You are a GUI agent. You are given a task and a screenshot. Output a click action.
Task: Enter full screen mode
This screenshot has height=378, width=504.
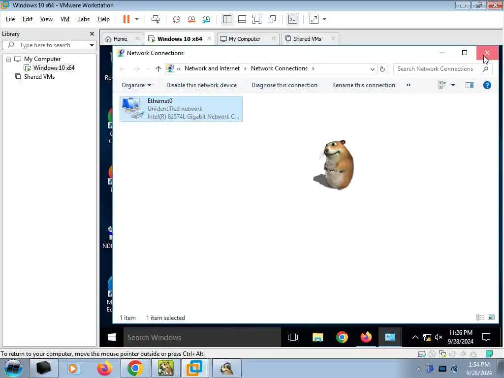tap(257, 19)
